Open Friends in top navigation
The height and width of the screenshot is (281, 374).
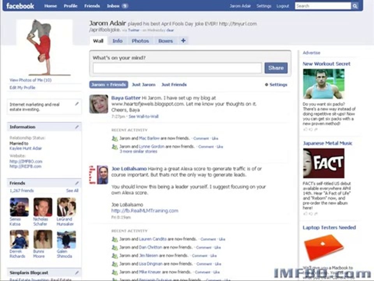pyautogui.click(x=92, y=6)
